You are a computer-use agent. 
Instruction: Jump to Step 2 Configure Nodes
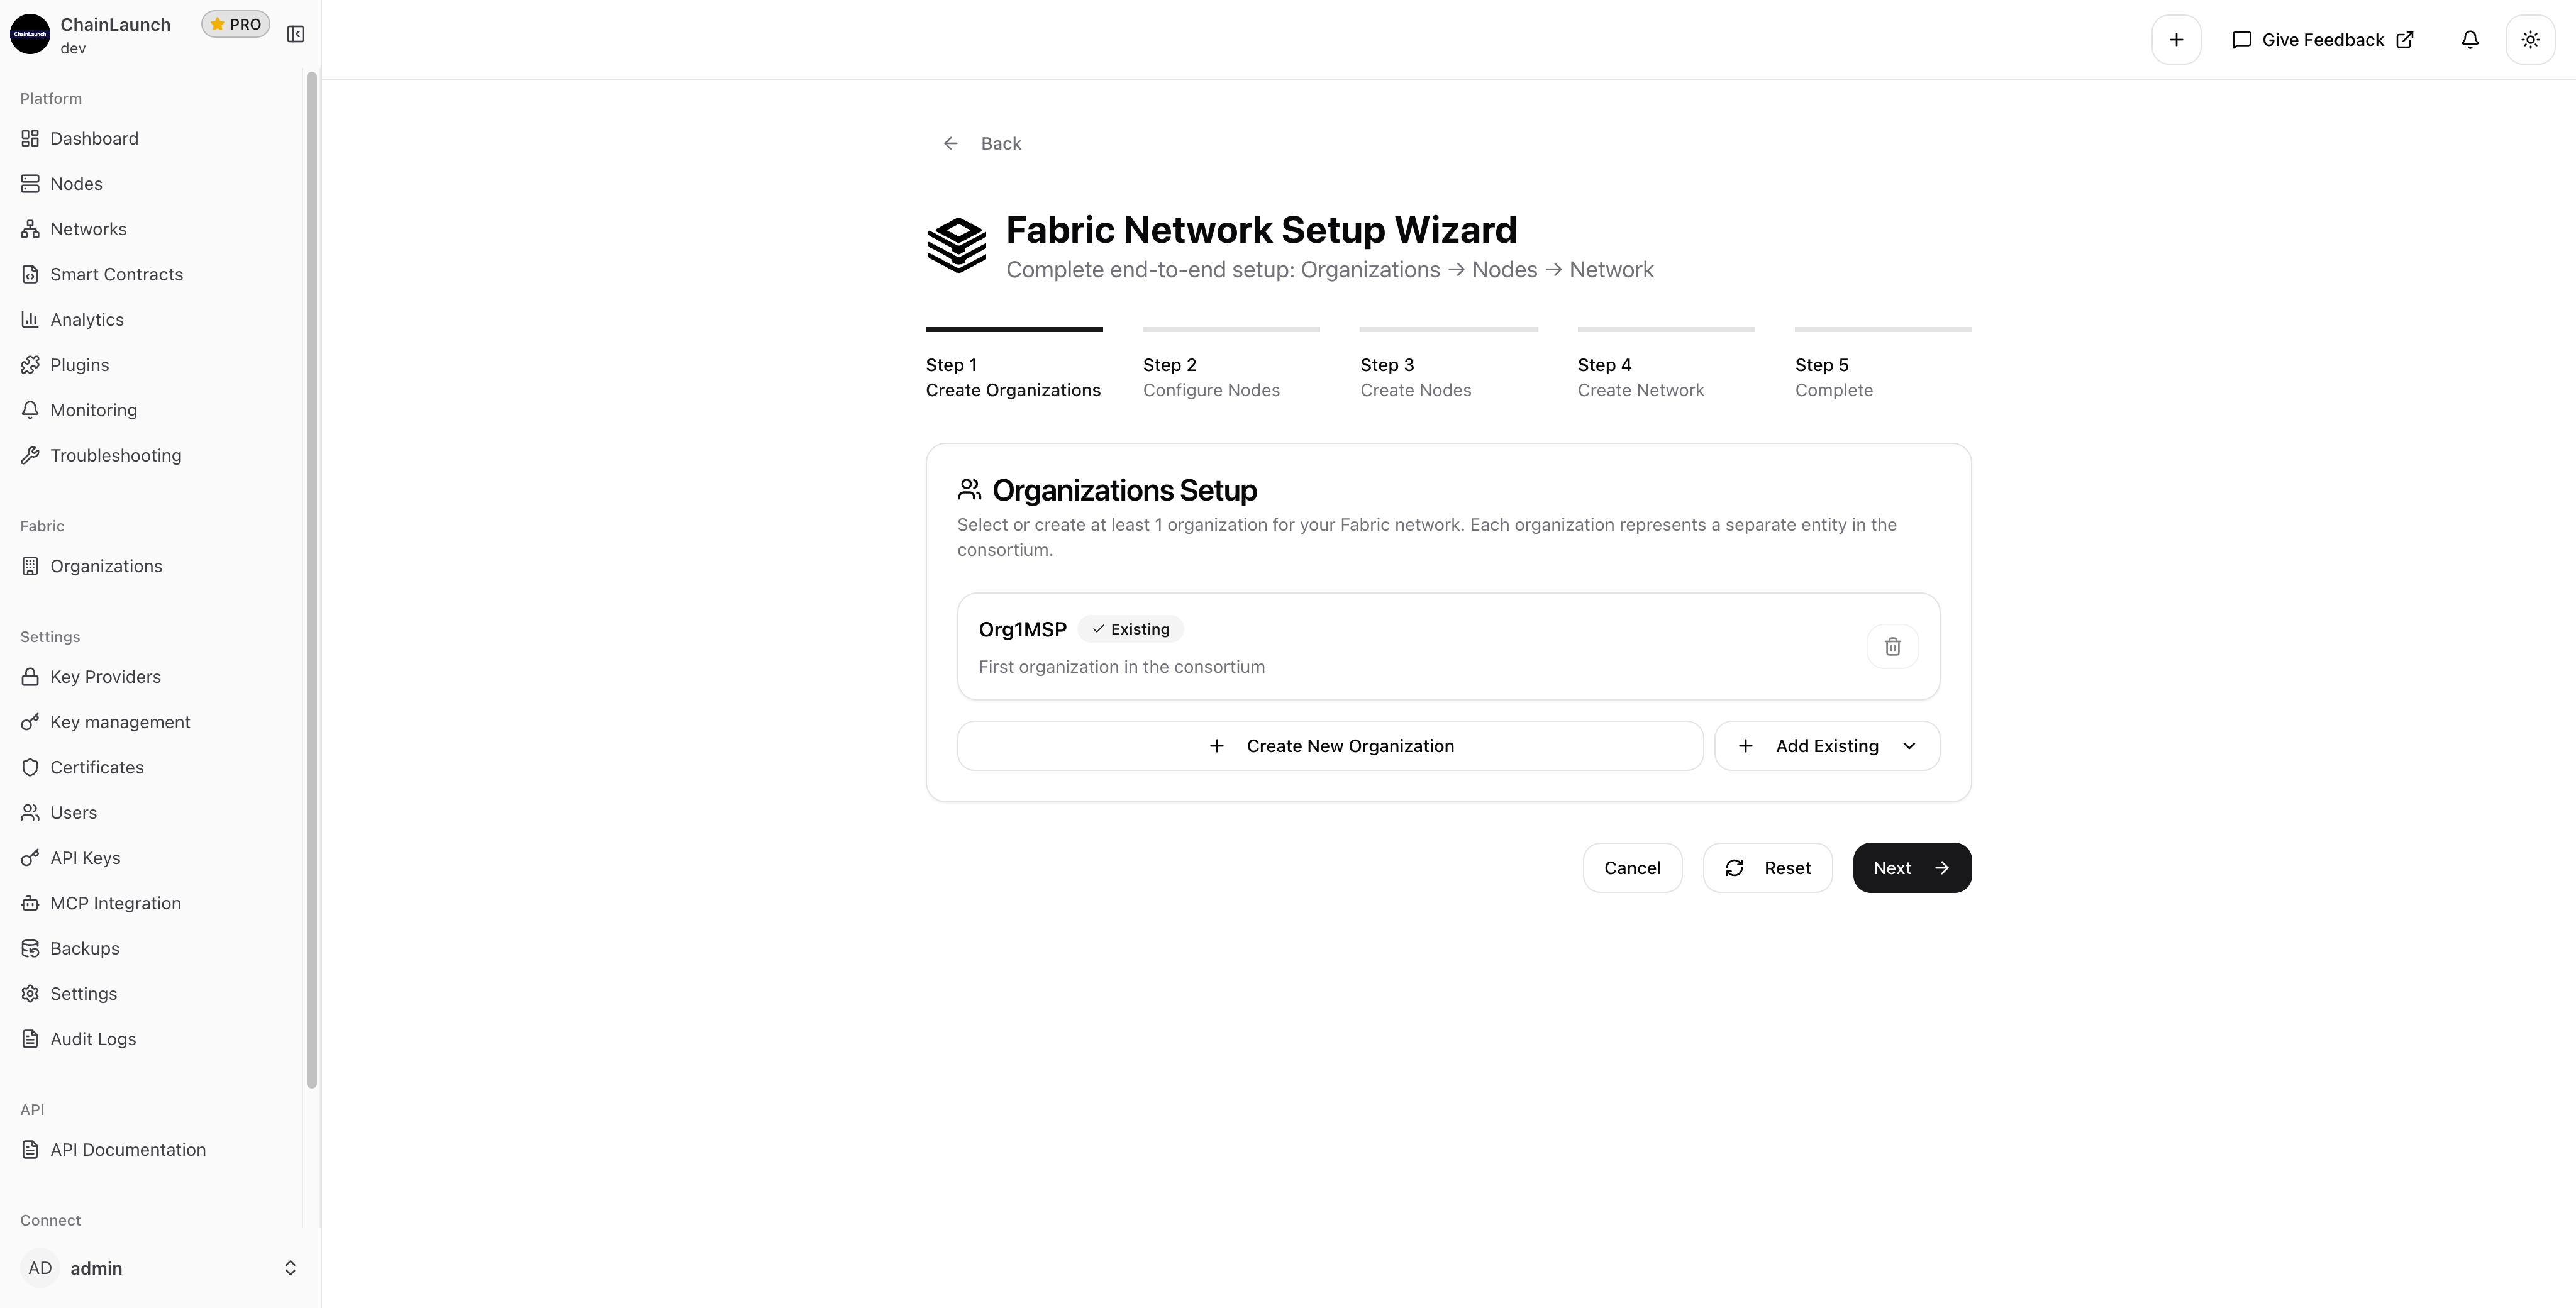click(1211, 378)
